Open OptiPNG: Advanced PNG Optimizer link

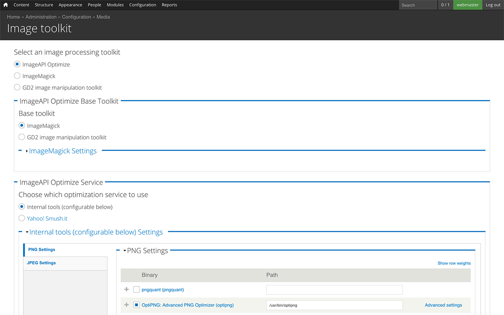pos(188,305)
